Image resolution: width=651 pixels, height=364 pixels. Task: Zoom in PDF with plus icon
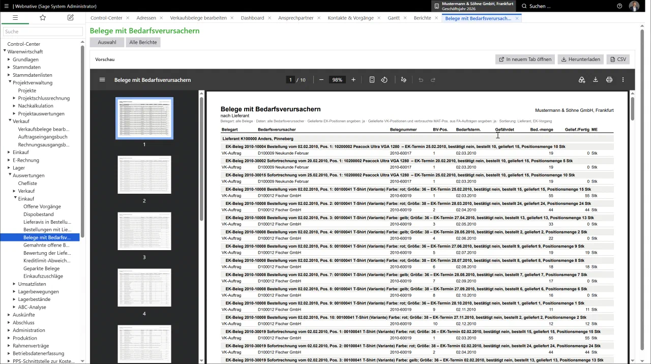click(353, 80)
